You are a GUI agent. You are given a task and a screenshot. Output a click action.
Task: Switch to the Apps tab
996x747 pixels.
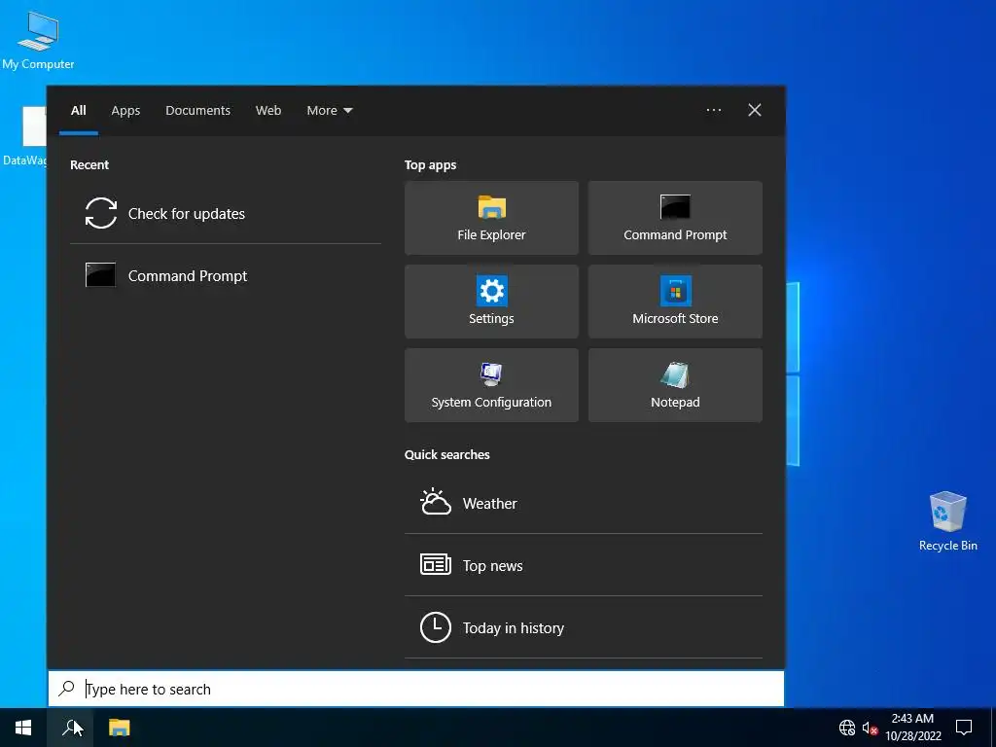tap(125, 110)
